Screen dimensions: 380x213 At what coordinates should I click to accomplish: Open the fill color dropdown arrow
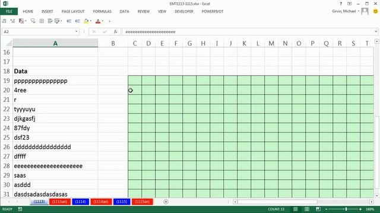91,21
